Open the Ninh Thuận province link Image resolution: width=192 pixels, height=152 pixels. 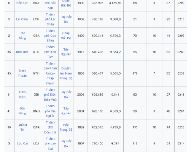tap(22, 73)
